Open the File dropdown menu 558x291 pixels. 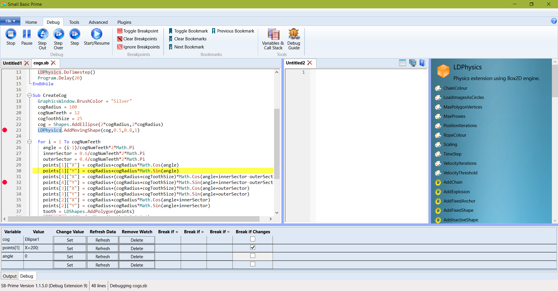point(10,21)
